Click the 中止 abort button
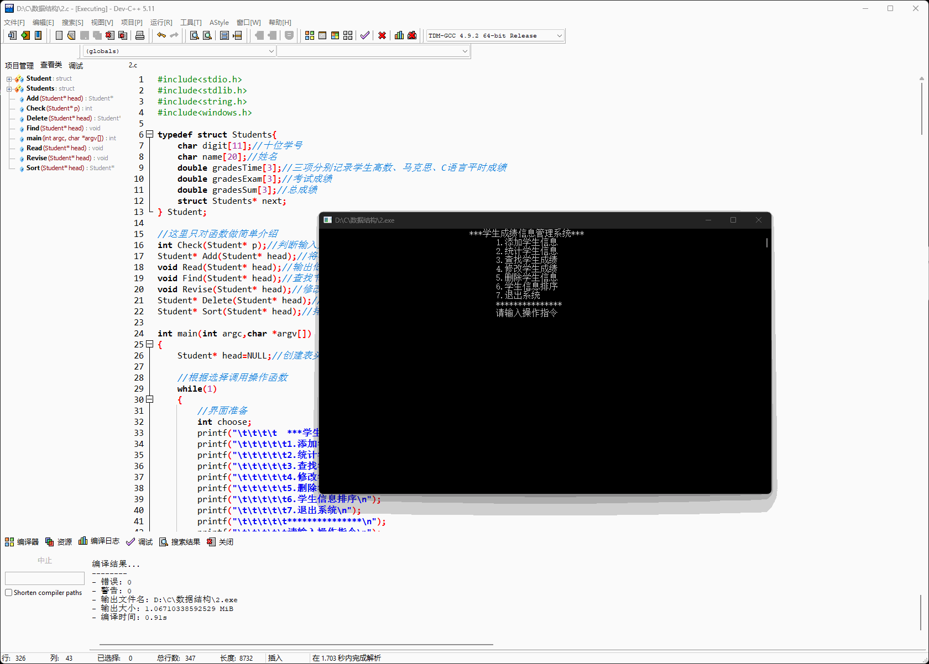929x664 pixels. coord(45,561)
